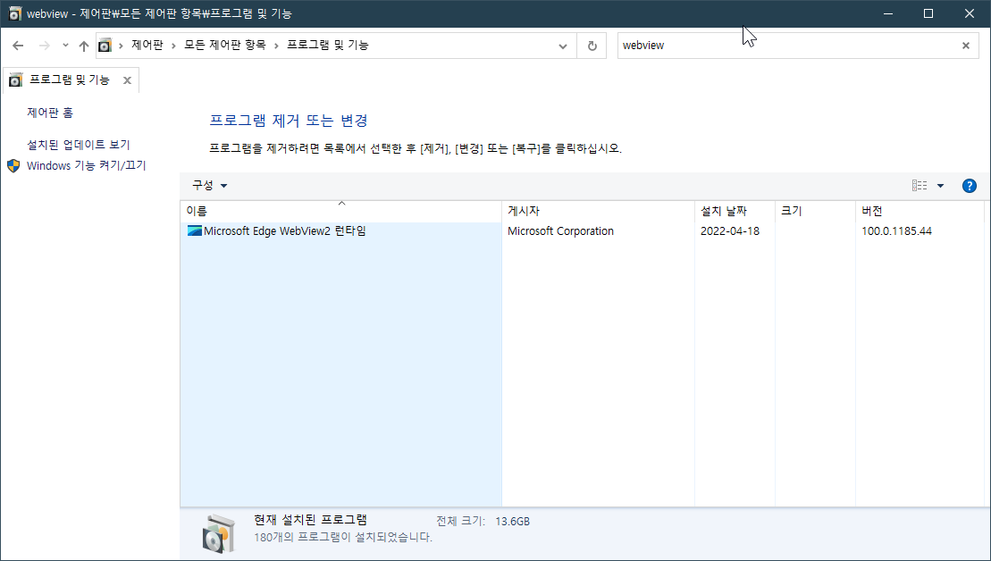Select 모든 제어판 항목 breadcrumb
The height and width of the screenshot is (561, 991).
point(225,45)
